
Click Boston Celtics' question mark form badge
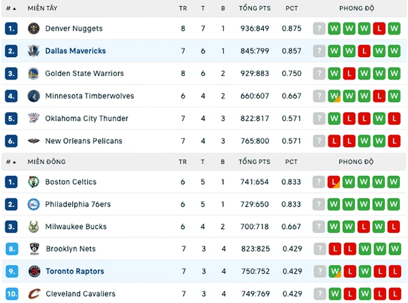(x=319, y=182)
